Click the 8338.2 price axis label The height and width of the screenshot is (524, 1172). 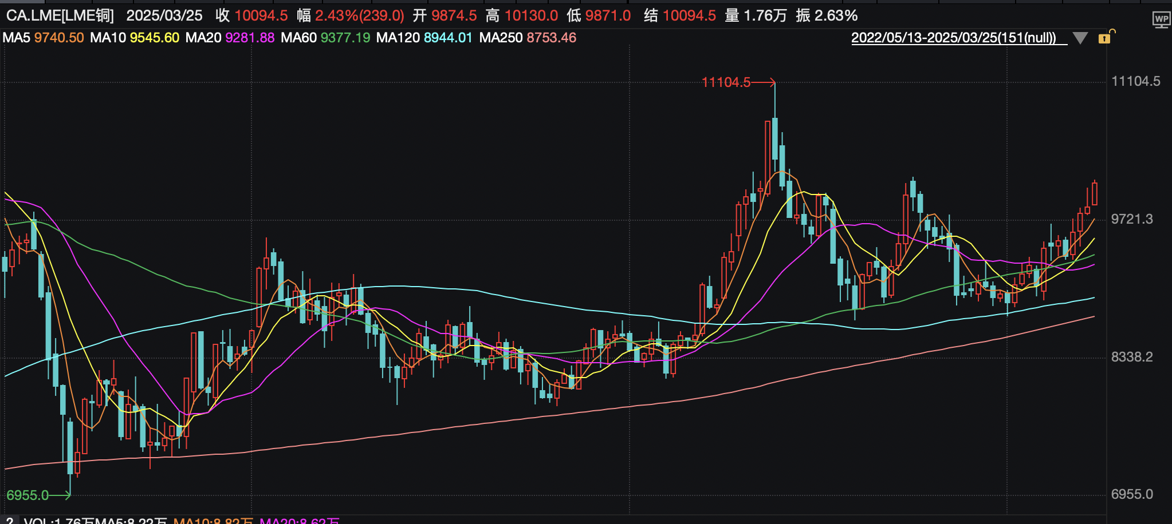click(1132, 357)
